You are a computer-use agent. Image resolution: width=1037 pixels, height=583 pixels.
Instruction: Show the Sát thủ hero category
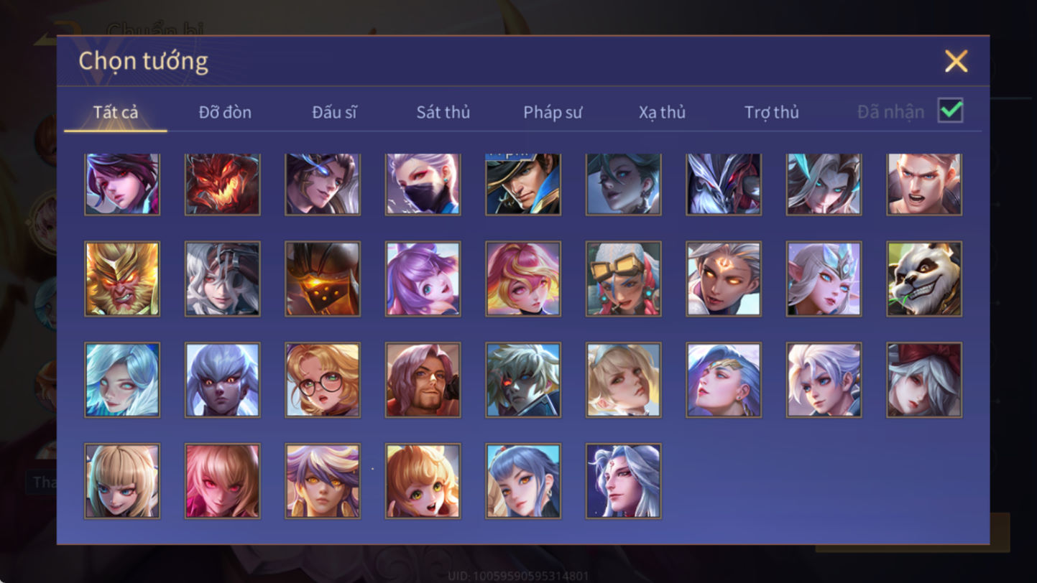[443, 112]
